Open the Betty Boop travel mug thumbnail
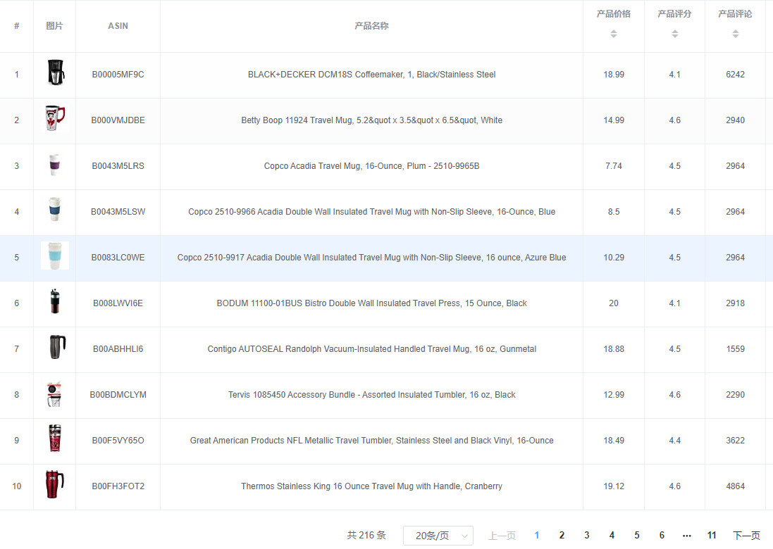 pos(55,120)
